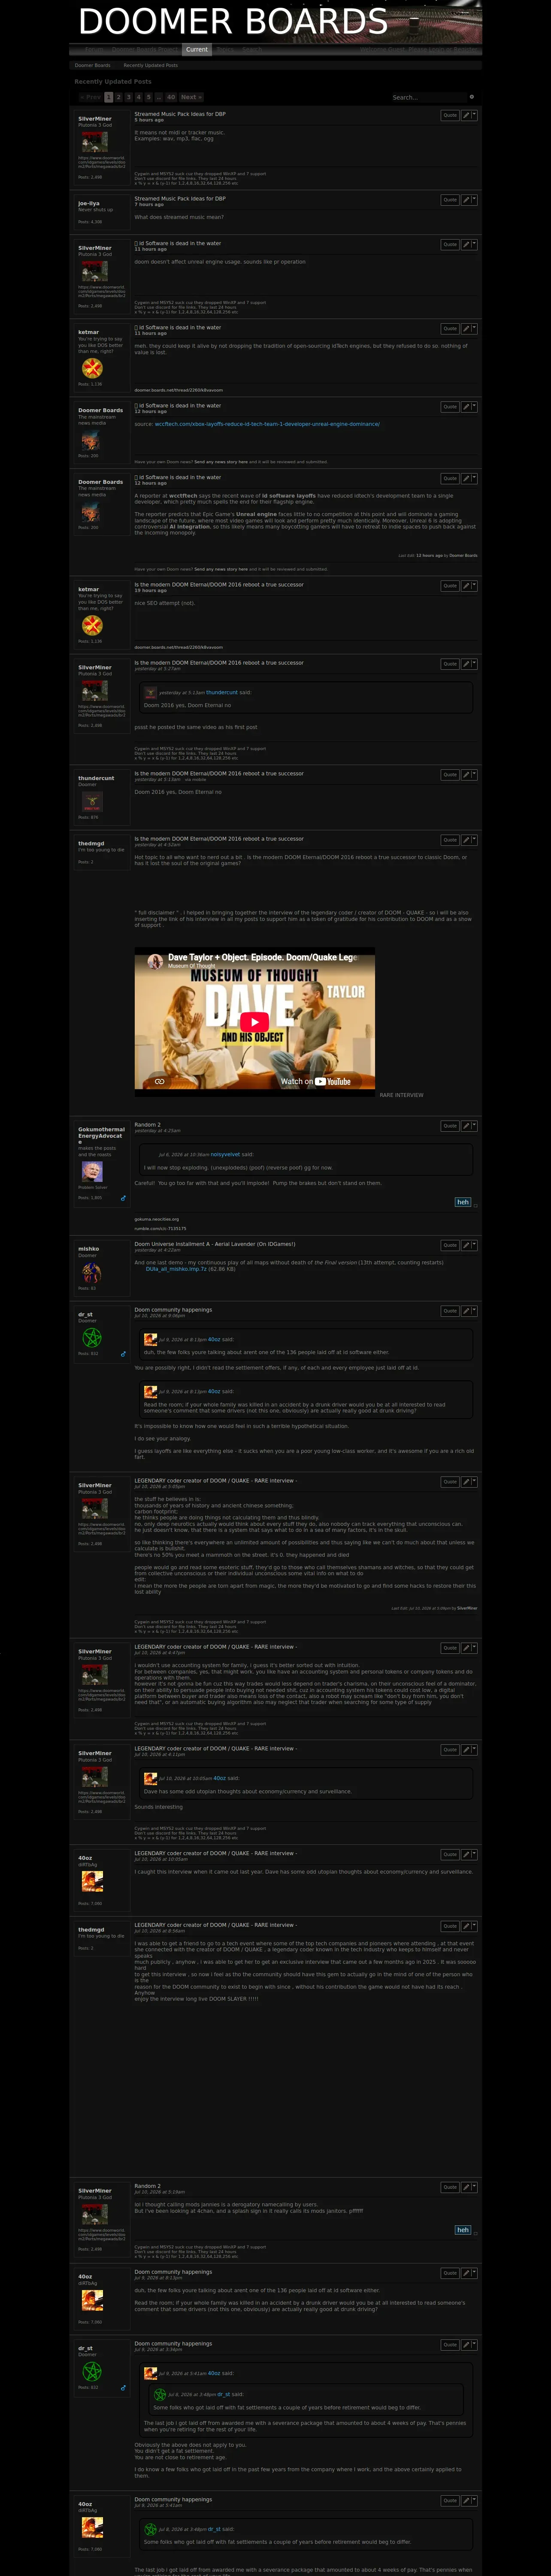This screenshot has height=2576, width=551.
Task: Open post options on SilverMiner's Random 2 post
Action: [469, 2188]
